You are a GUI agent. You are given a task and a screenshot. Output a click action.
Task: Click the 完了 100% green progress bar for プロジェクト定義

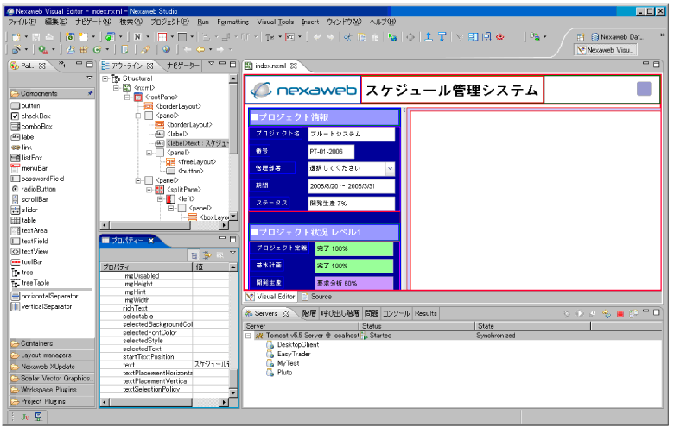[x=353, y=249]
